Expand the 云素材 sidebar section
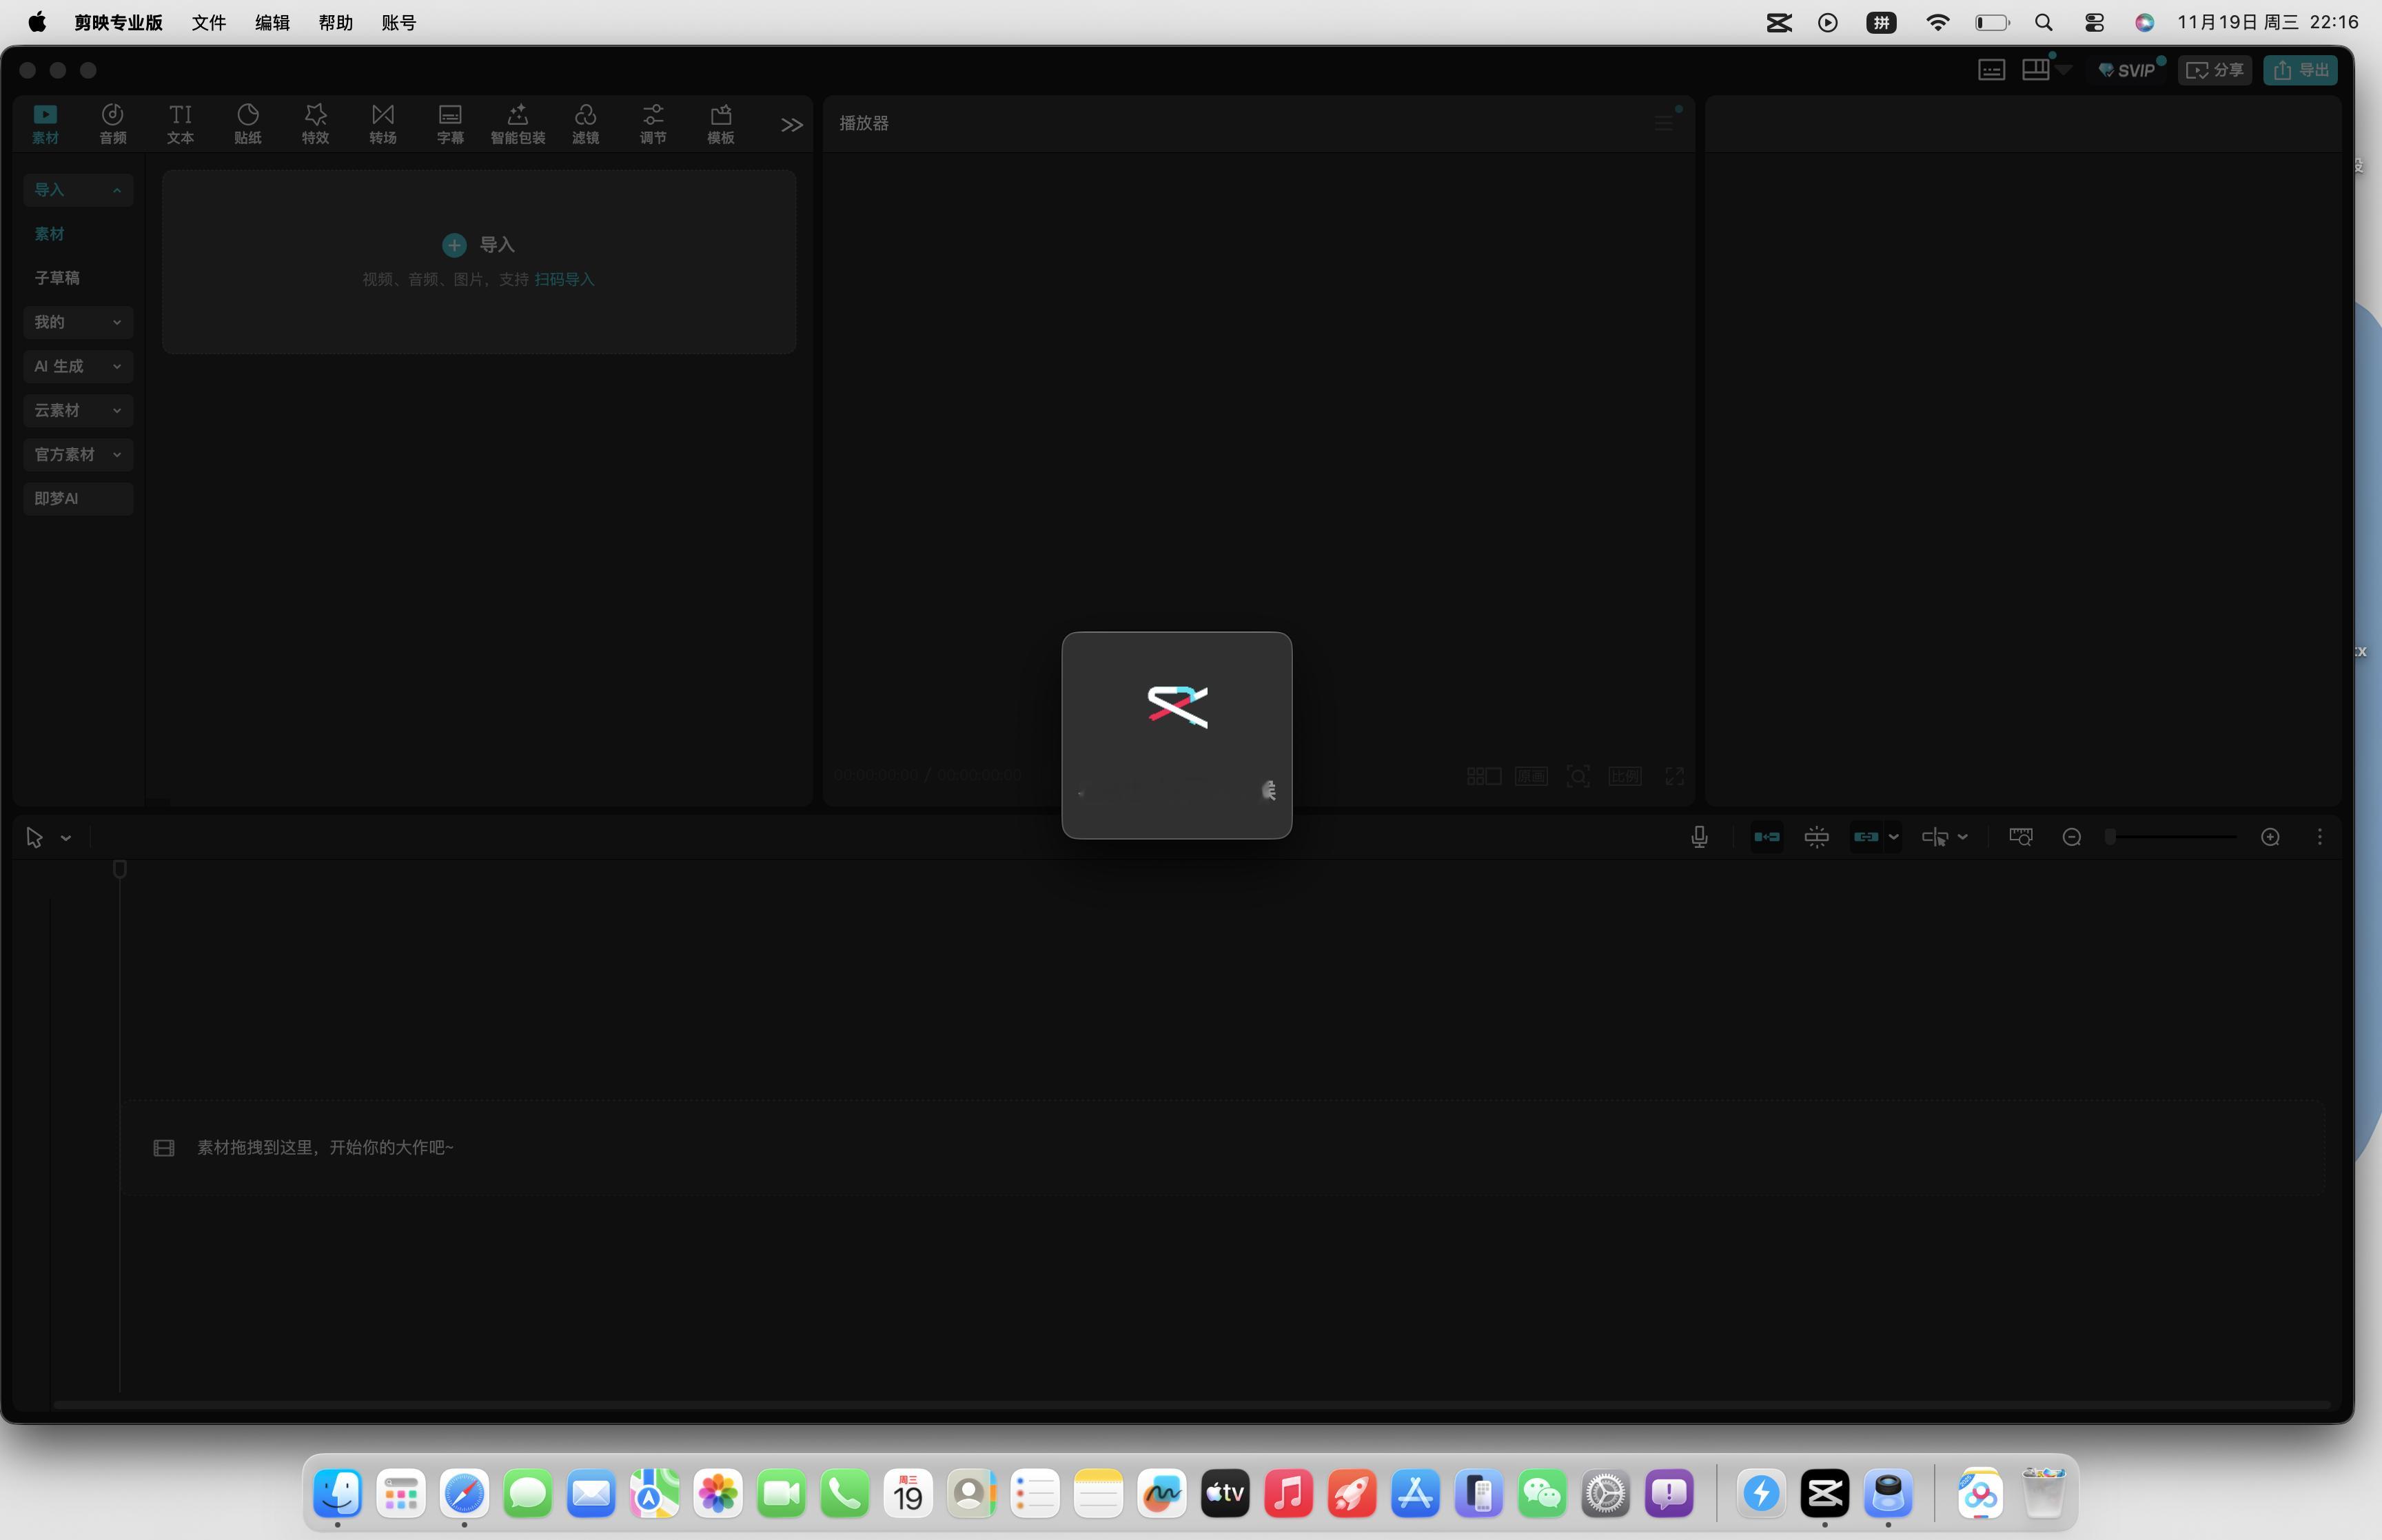Image resolution: width=2382 pixels, height=1540 pixels. pos(78,410)
